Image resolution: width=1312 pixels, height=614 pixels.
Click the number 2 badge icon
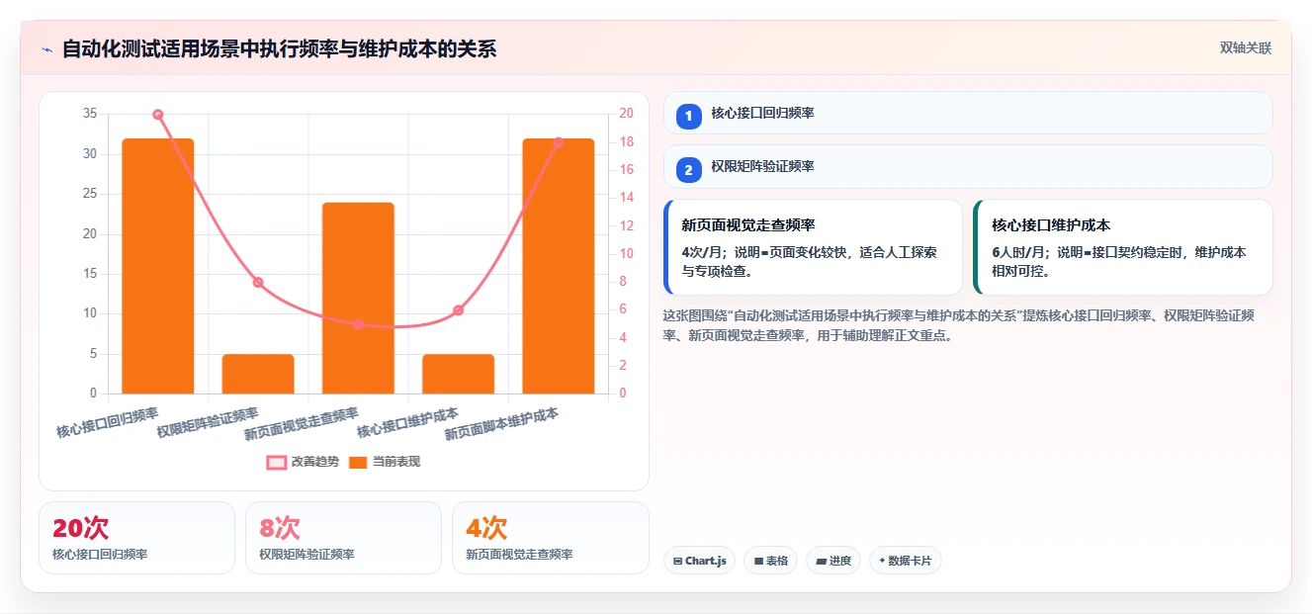[x=689, y=169]
